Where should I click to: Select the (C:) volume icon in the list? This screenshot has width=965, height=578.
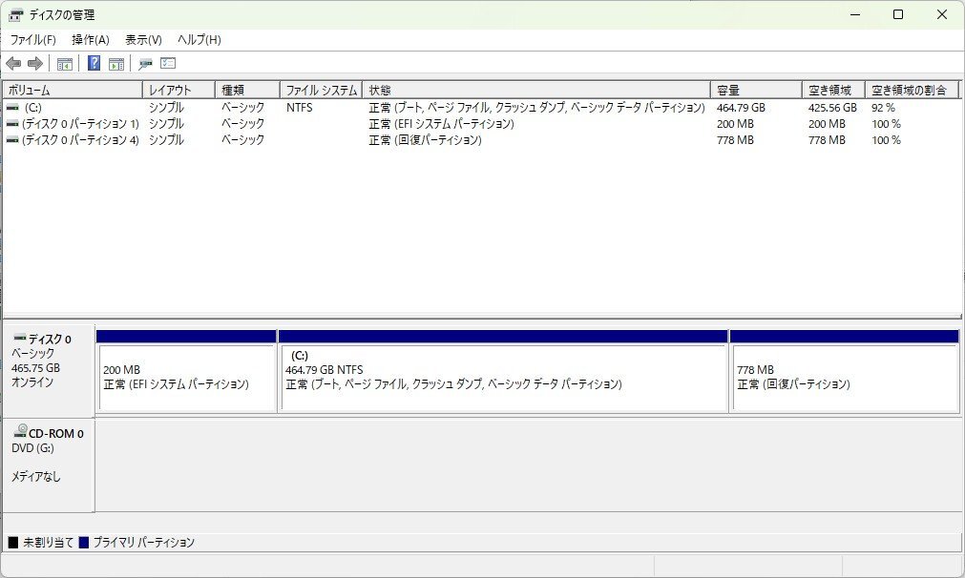pos(10,108)
